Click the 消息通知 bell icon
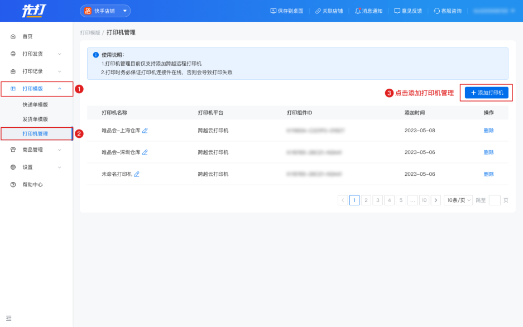 coord(358,11)
